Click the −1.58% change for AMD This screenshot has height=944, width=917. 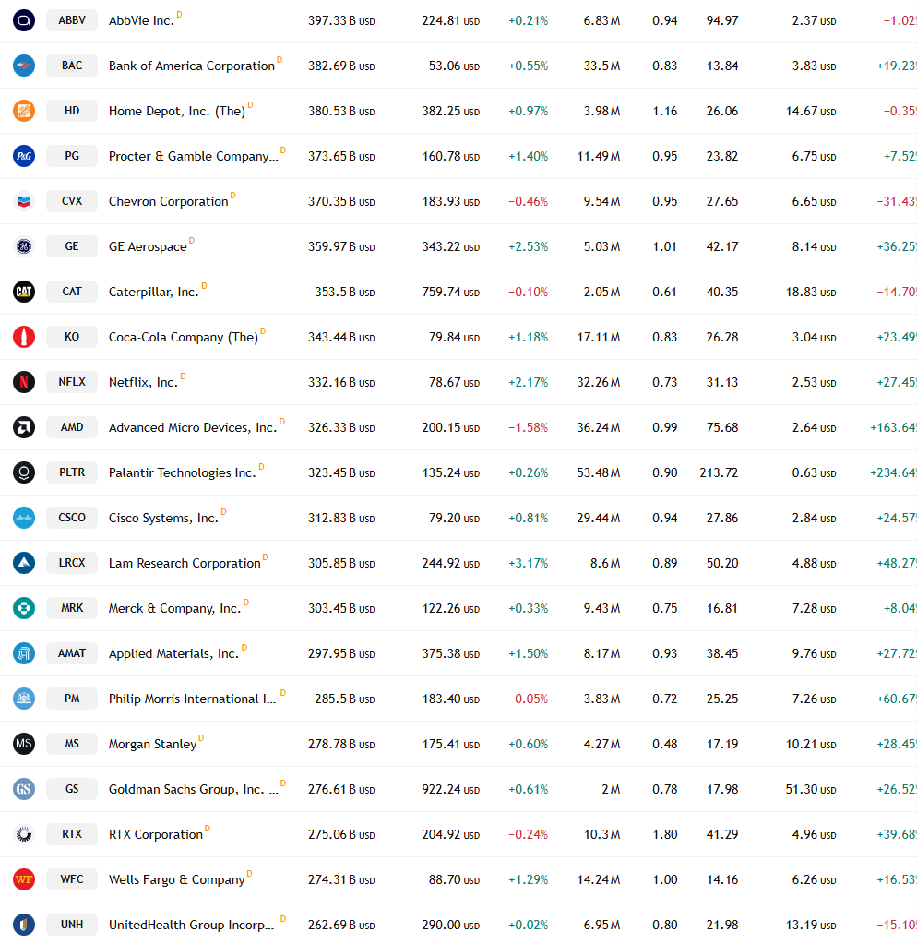[x=528, y=427]
